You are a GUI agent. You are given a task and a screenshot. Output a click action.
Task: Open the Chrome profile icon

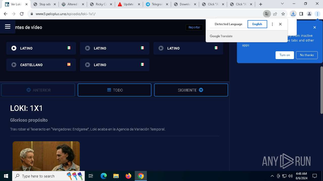pos(309,14)
